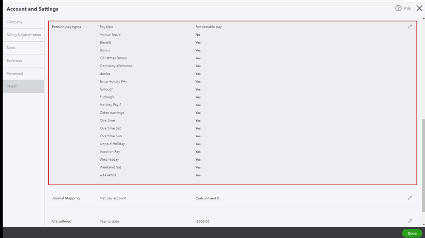Click the Vacation Pay row
The width and height of the screenshot is (425, 238).
click(x=110, y=152)
